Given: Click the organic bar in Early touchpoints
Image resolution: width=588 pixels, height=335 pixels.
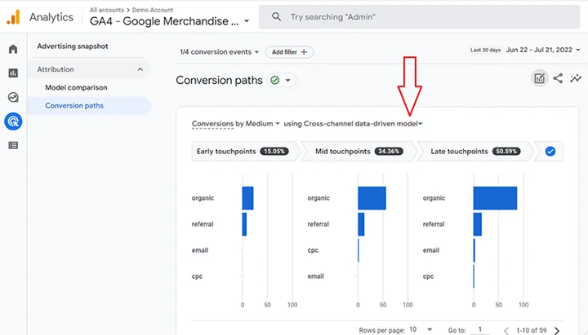Looking at the screenshot, I should coord(247,198).
